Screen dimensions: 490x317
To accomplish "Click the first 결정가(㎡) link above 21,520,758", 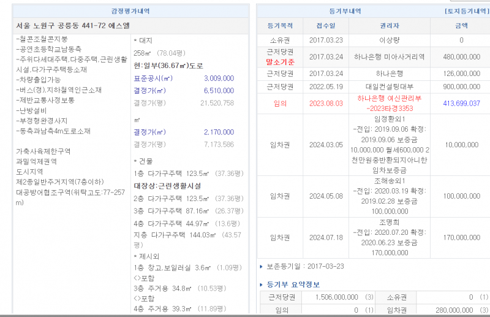I will pyautogui.click(x=149, y=91).
